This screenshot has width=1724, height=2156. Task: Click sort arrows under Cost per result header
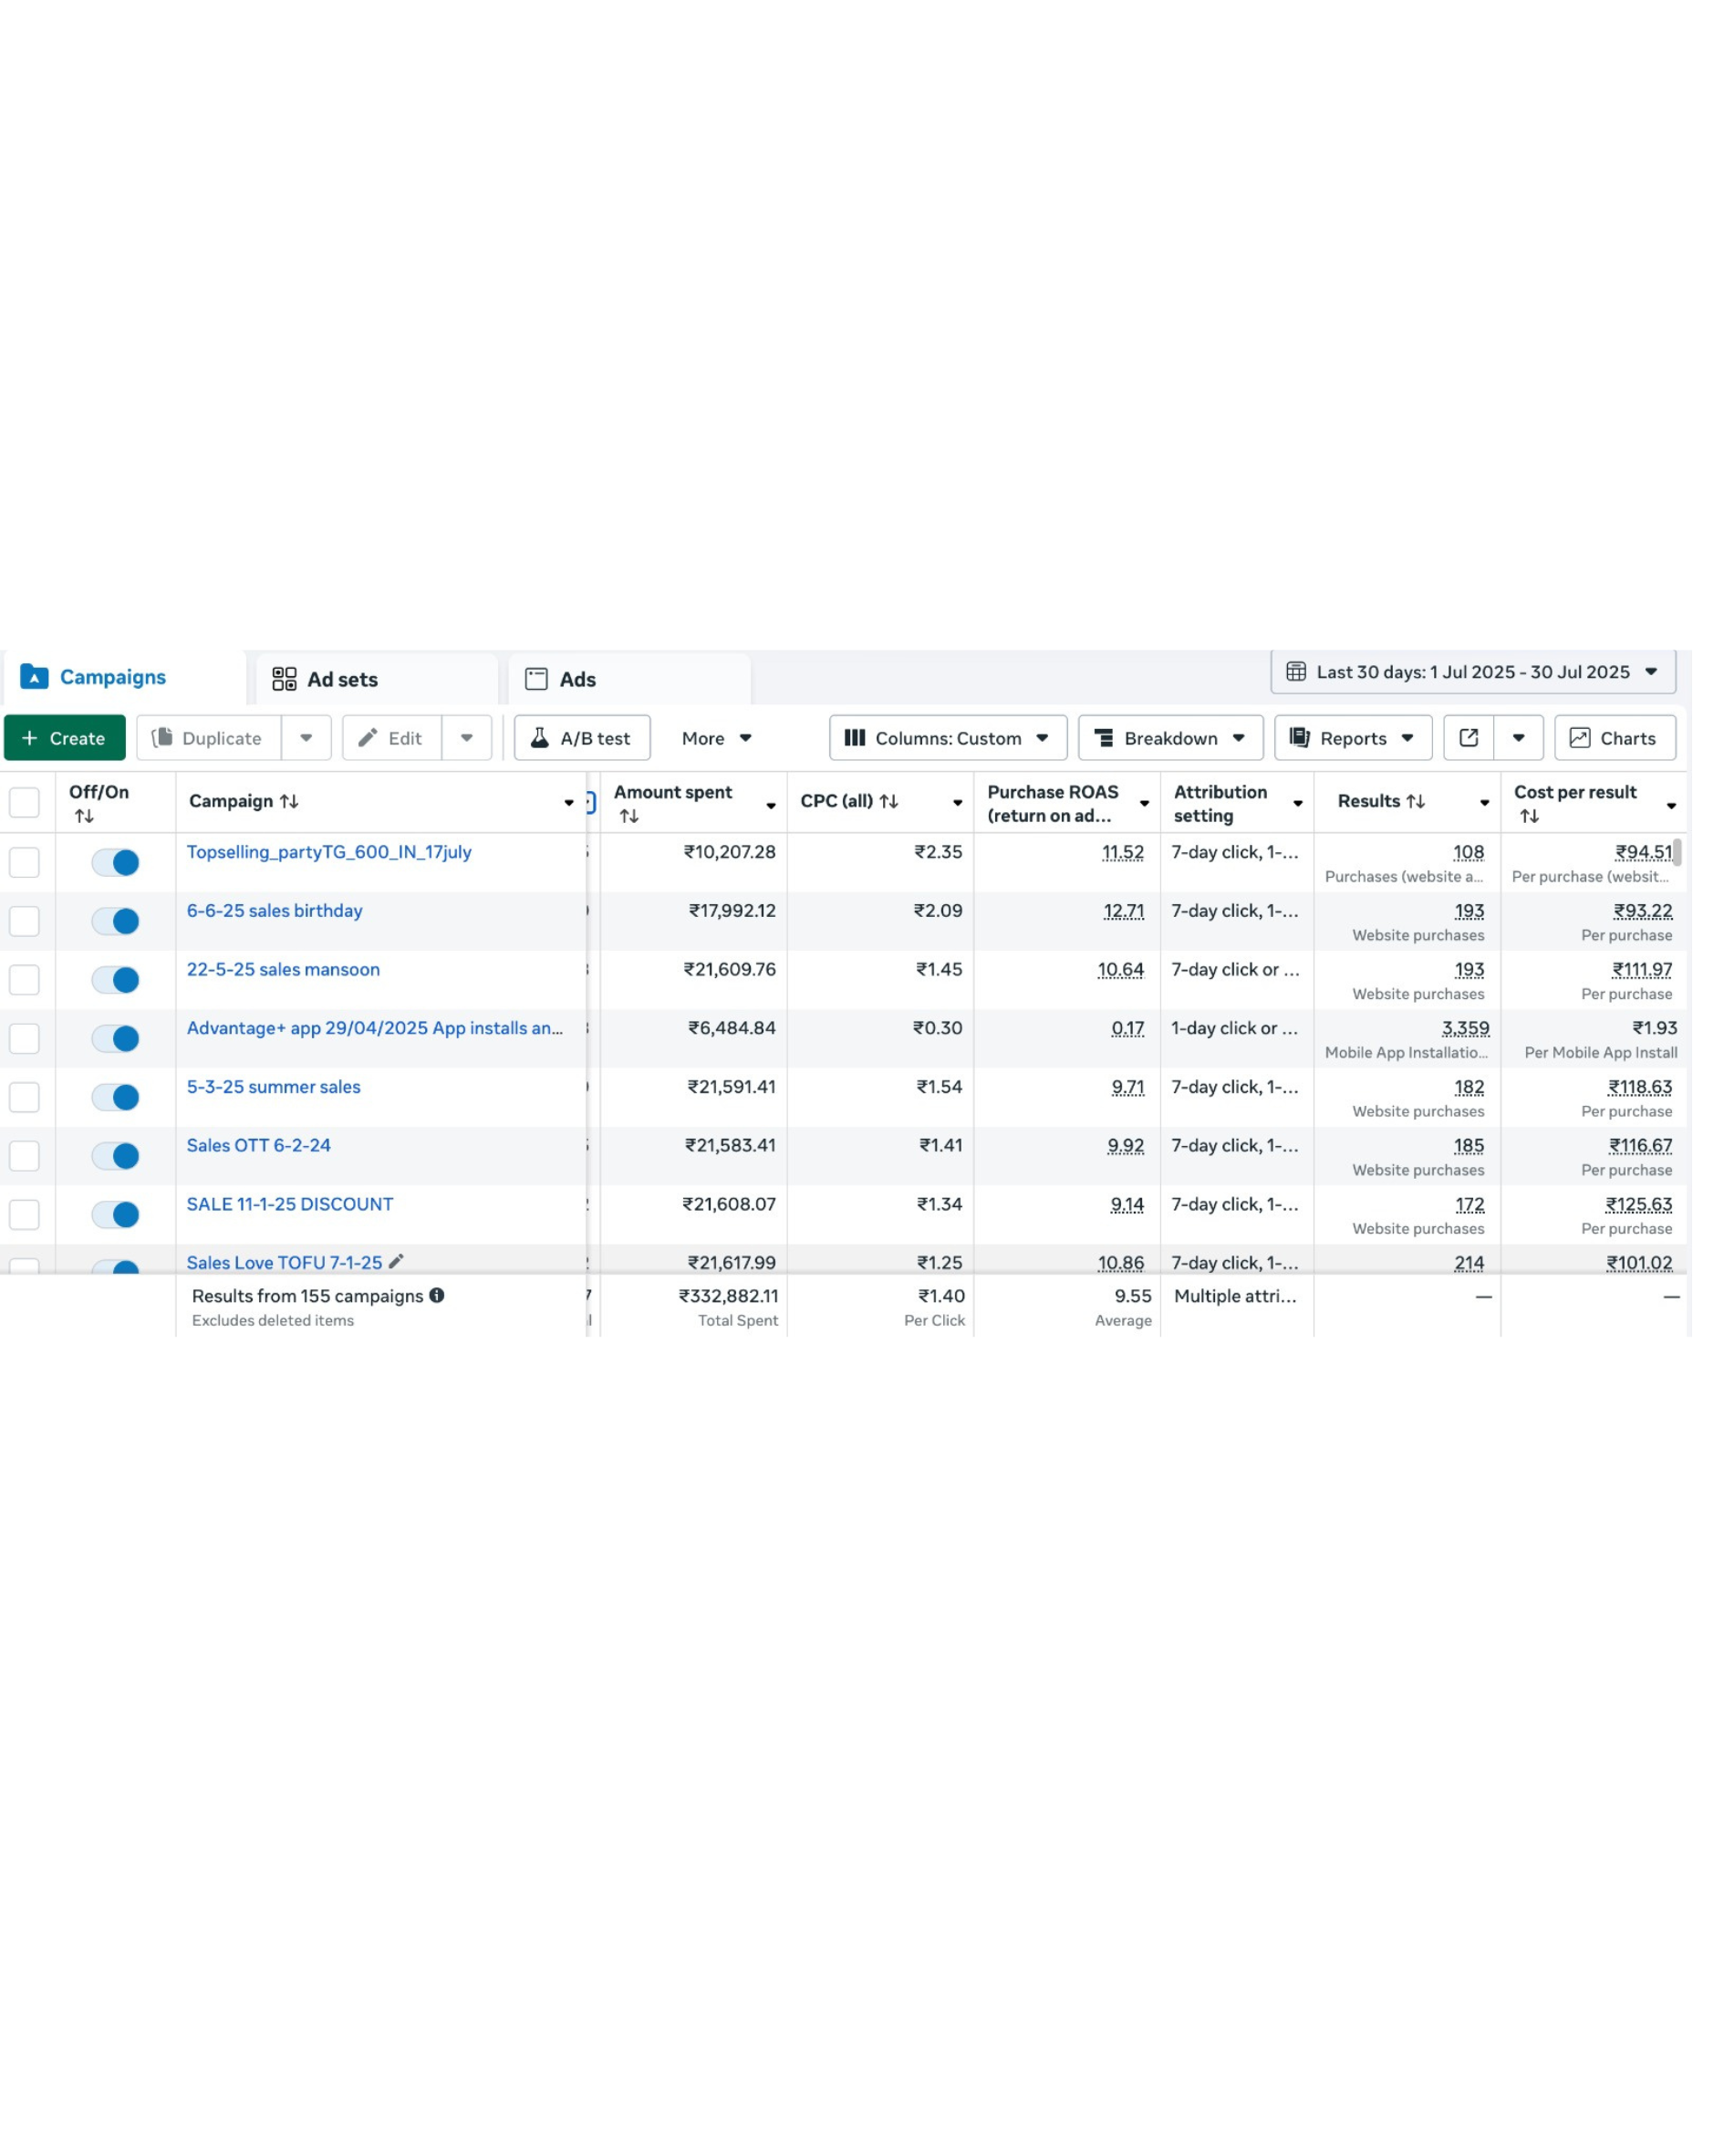1529,817
